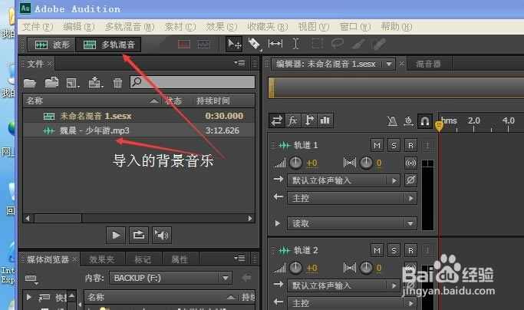Image resolution: width=524 pixels, height=310 pixels.
Task: Click the EQ bars button
Action: (325, 120)
